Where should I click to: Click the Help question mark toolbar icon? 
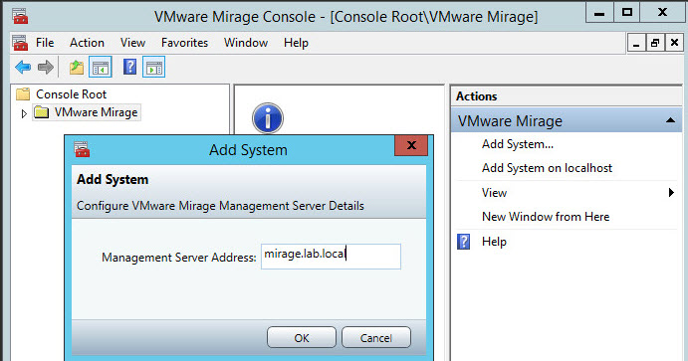(x=129, y=67)
